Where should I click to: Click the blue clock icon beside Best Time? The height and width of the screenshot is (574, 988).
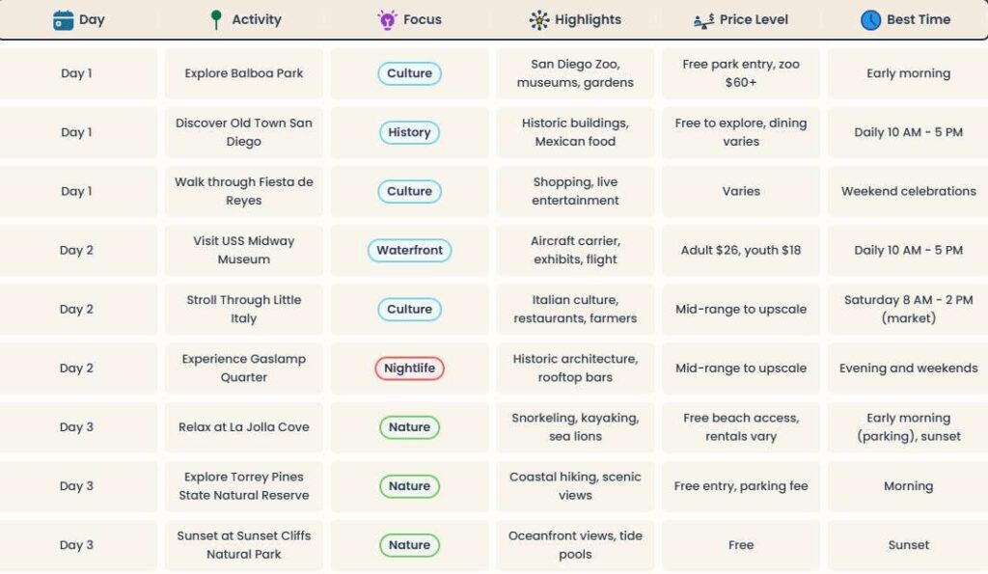(870, 20)
